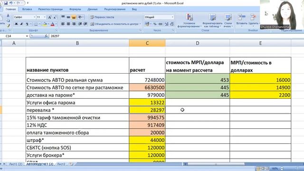Delete cells with Удалить button
Image resolution: width=304 pixels, height=171 pixels.
point(253,20)
